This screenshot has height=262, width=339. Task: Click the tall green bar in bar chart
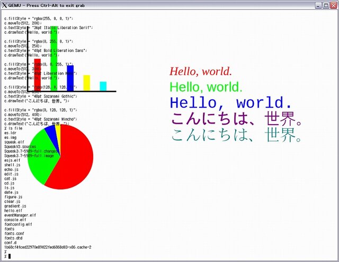53,58
